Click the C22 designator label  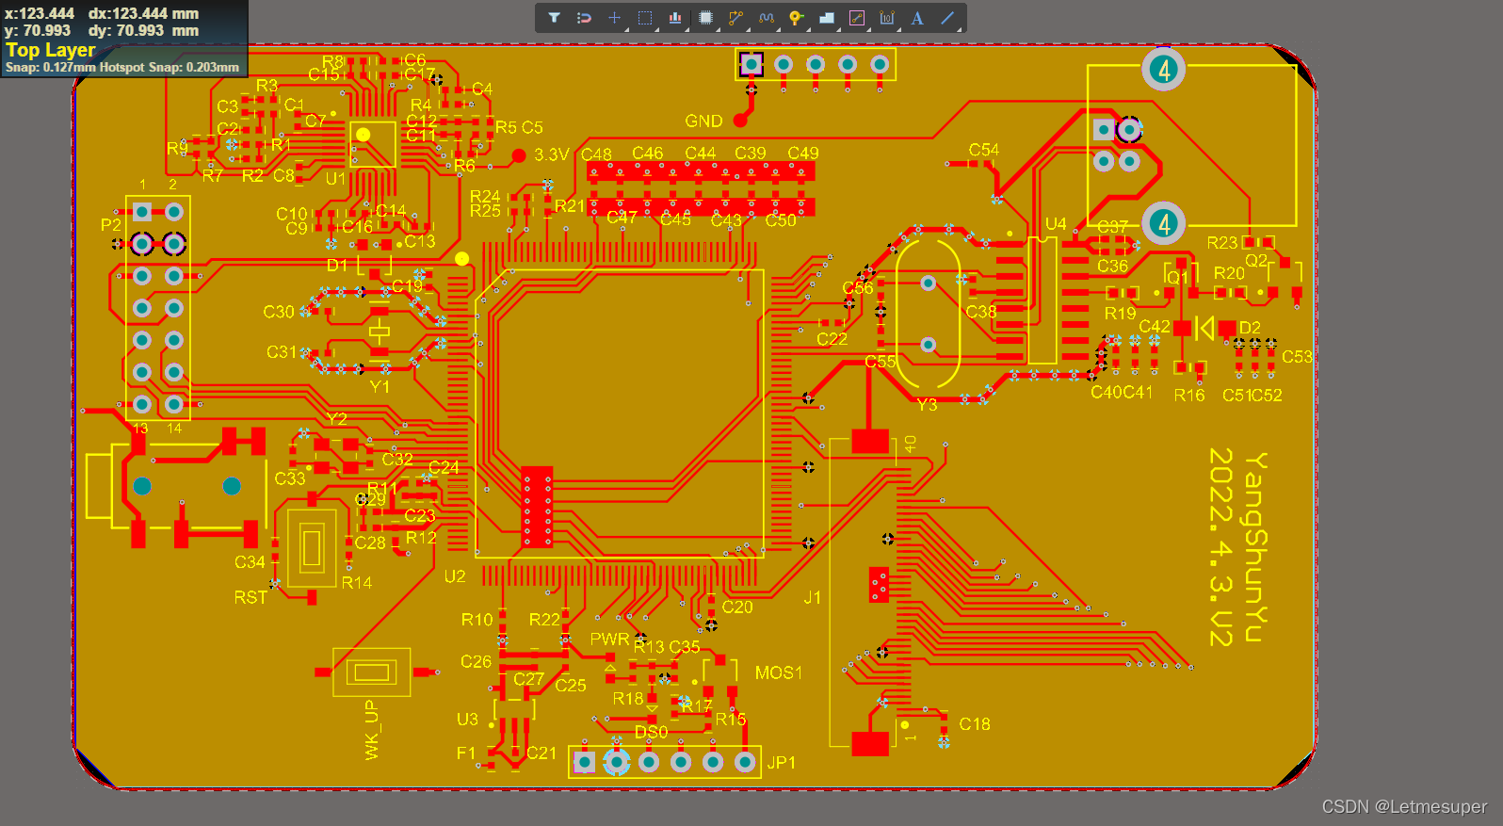coord(832,339)
